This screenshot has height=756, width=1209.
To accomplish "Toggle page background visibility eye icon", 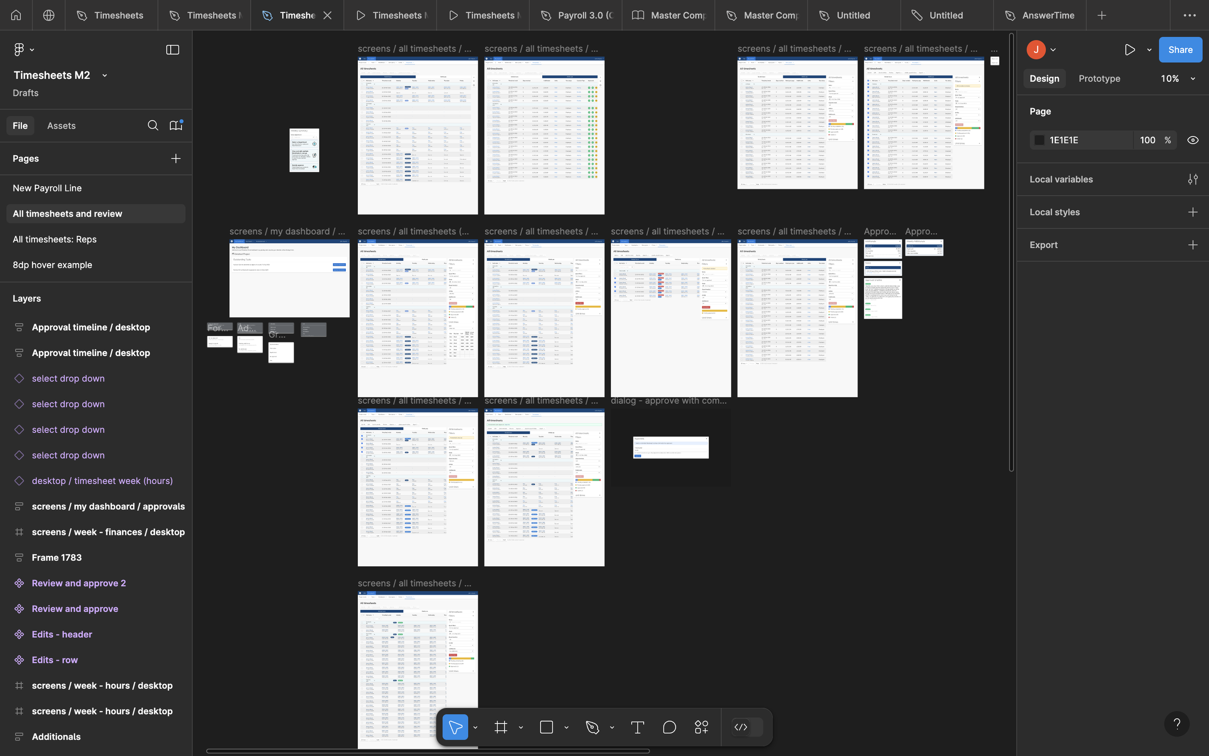I will click(x=1193, y=140).
